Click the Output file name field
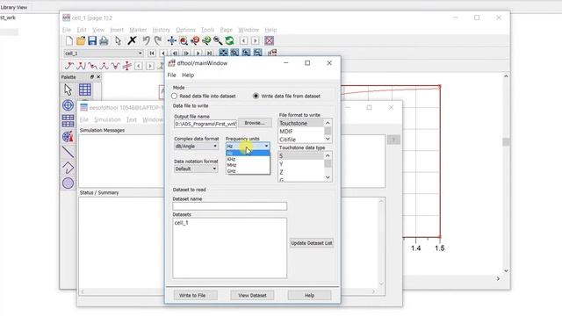Screen dimensions: 562x316 coord(205,124)
